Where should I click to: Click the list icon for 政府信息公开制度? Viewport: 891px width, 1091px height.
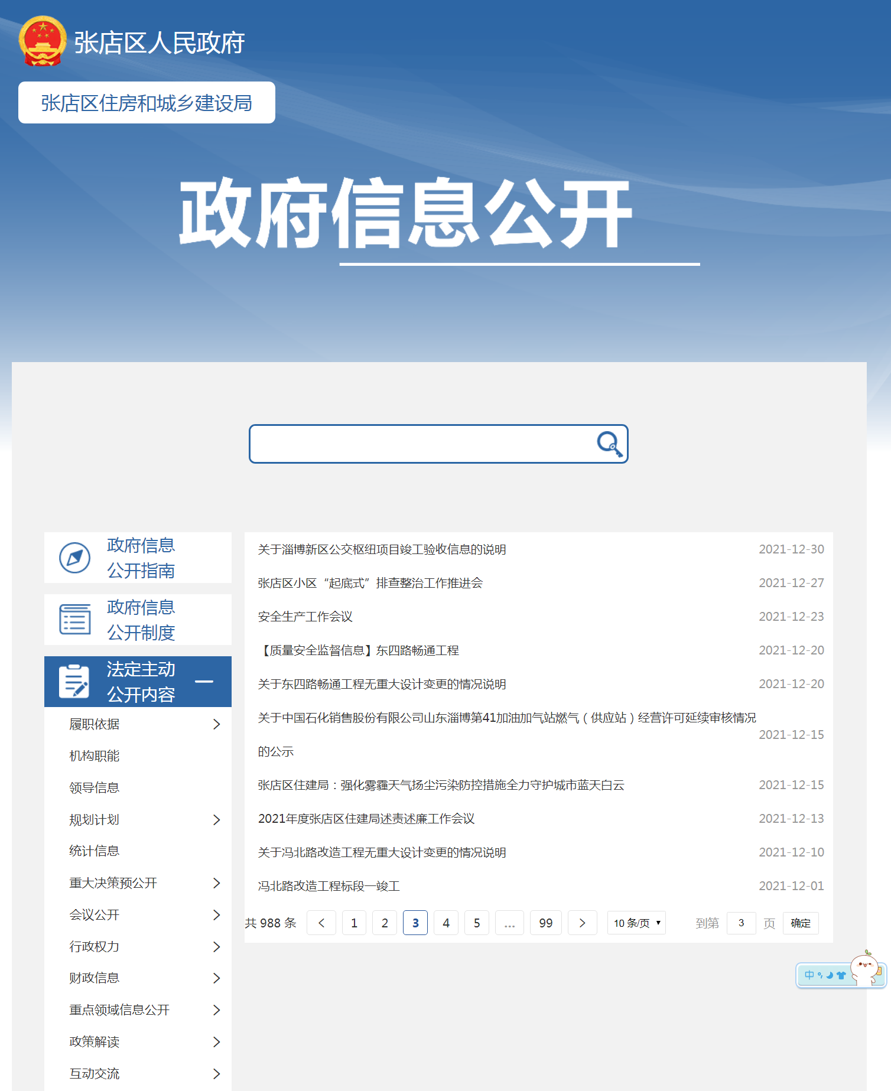click(x=75, y=620)
